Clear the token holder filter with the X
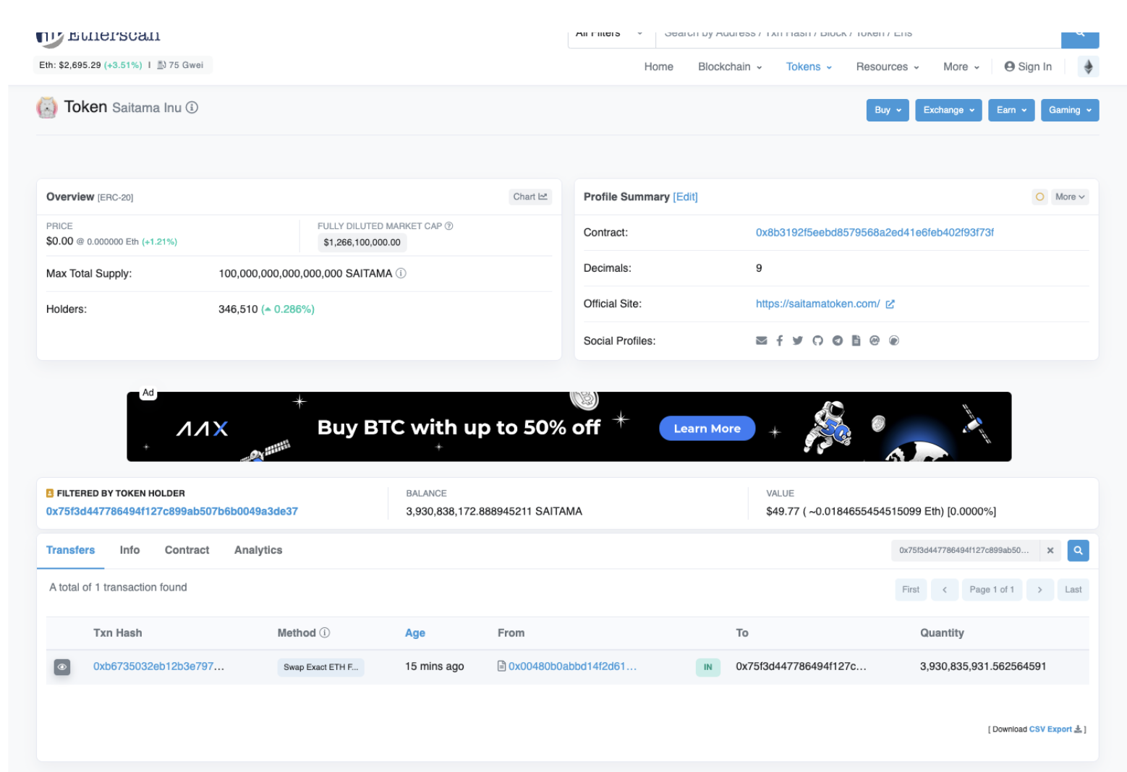Image resolution: width=1127 pixels, height=772 pixels. 1050,550
